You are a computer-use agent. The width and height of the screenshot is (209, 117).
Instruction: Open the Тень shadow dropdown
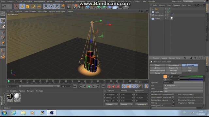183,89
